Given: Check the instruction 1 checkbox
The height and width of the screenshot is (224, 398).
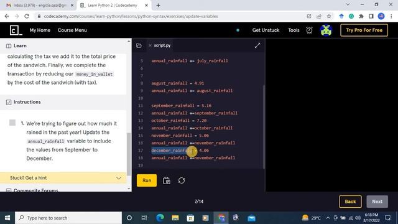Looking at the screenshot, I should (12, 123).
